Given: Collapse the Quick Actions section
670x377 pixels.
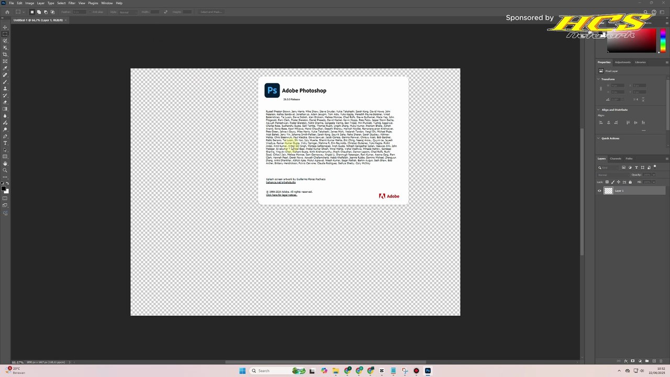Looking at the screenshot, I should tap(599, 138).
